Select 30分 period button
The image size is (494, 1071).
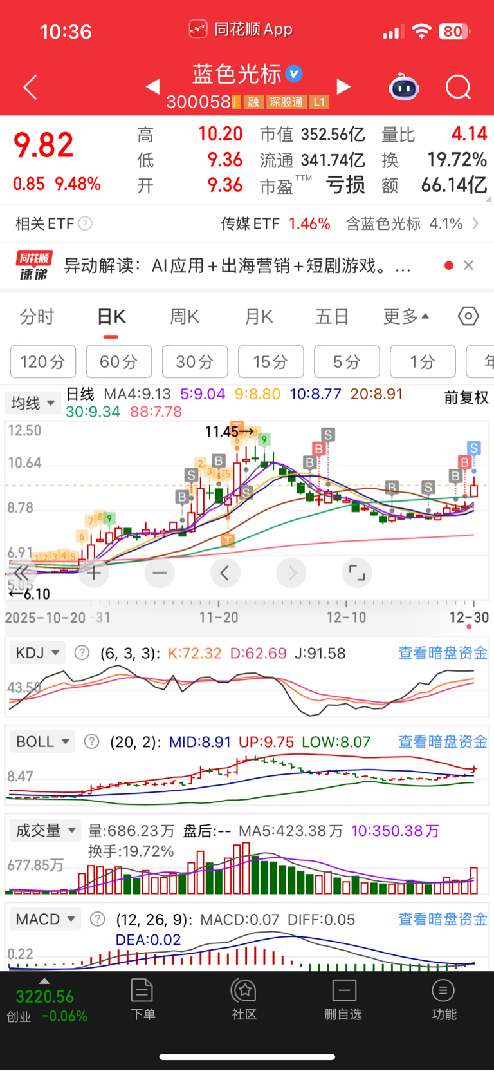pyautogui.click(x=195, y=361)
